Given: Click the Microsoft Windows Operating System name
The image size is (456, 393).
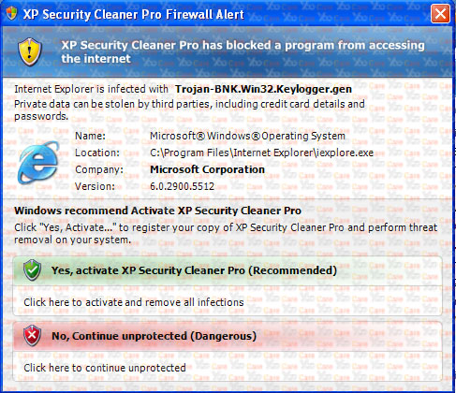Looking at the screenshot, I should 247,136.
